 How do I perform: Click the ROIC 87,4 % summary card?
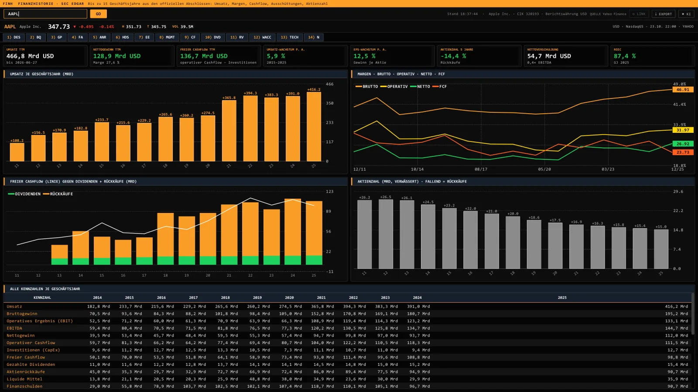653,56
